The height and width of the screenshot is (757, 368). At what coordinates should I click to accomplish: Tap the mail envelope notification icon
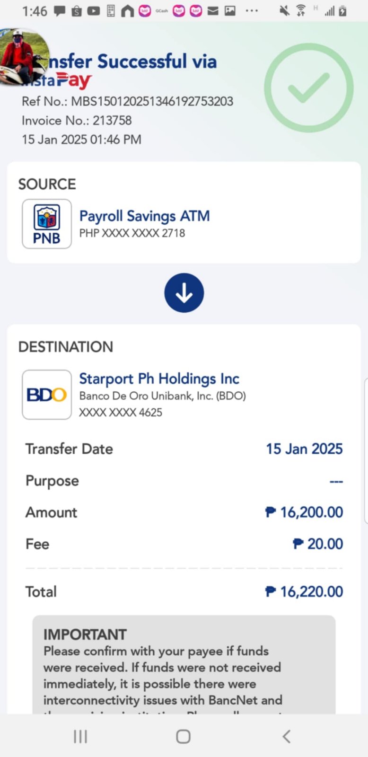click(213, 10)
